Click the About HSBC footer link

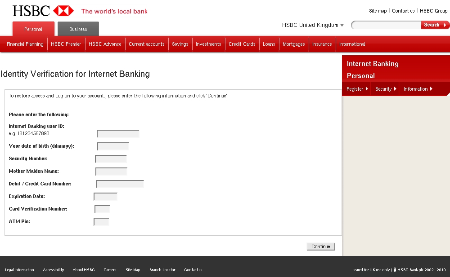coord(84,270)
